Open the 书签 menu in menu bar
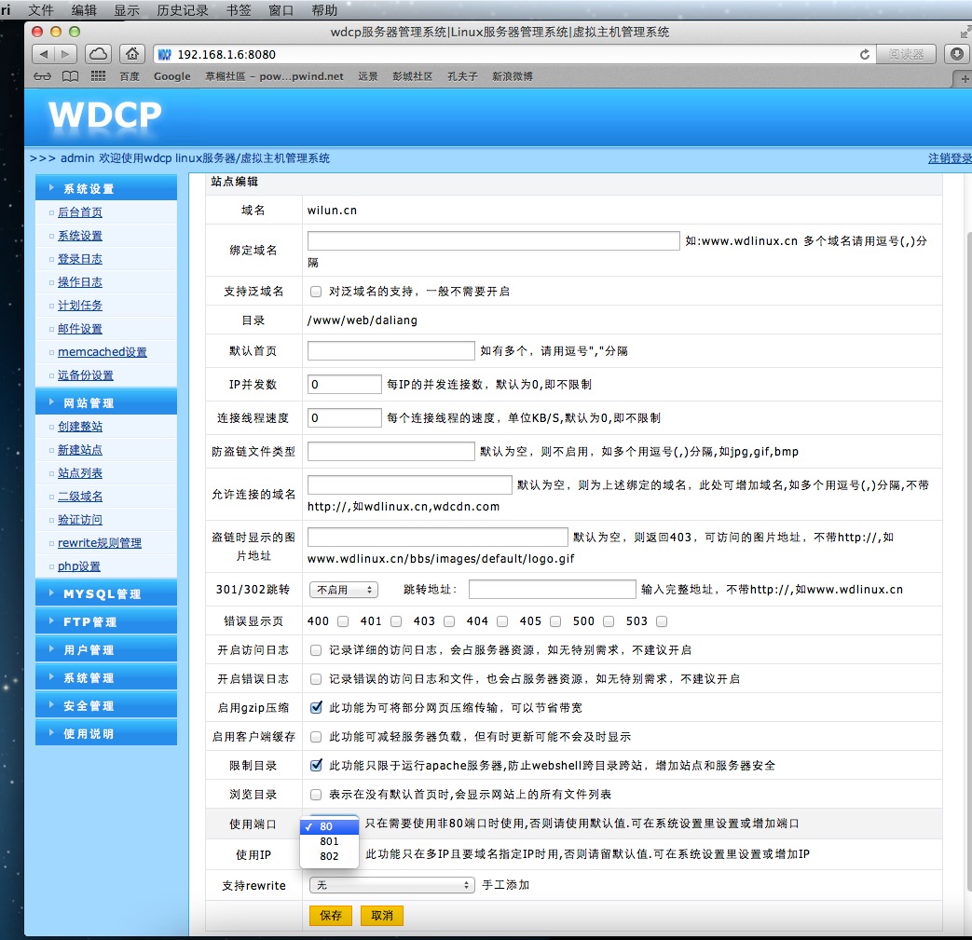The image size is (972, 940). 238,10
